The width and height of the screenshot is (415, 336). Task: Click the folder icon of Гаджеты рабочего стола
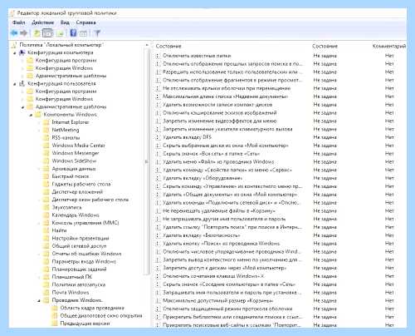[46, 184]
